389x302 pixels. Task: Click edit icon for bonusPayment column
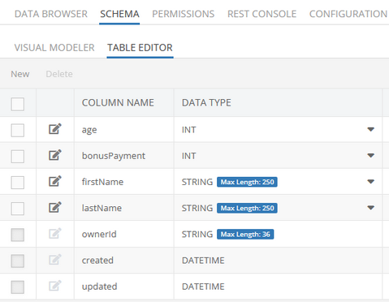coord(55,155)
